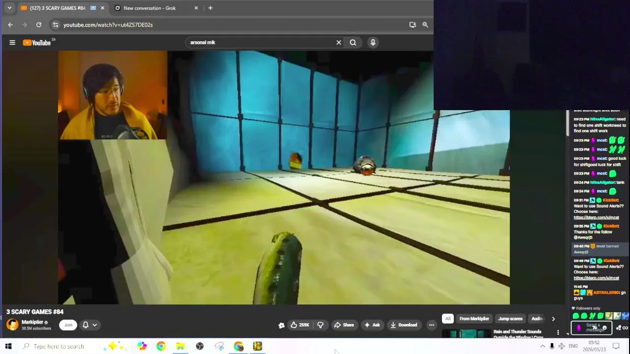Screen dimensions: 630x354
Task: Click the extension icon left of Like
Action: 282,325
